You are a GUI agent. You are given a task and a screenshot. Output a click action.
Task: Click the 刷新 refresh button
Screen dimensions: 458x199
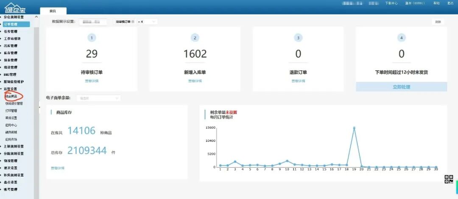coord(438,22)
